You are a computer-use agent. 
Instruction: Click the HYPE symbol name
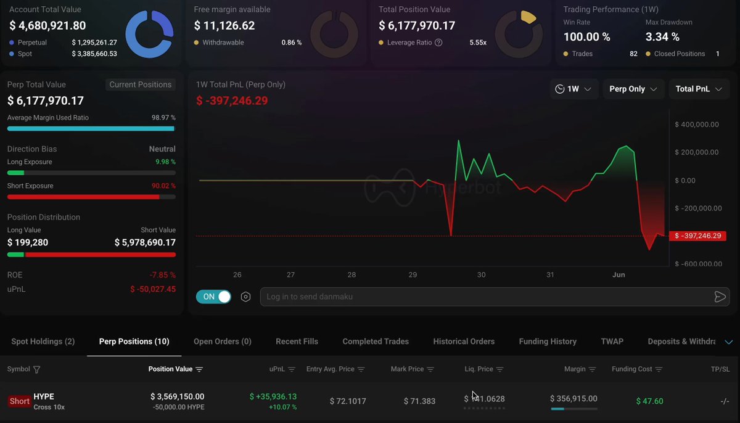point(44,396)
